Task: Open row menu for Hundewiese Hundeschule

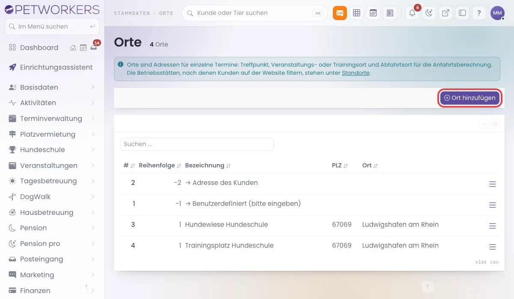Action: point(493,226)
